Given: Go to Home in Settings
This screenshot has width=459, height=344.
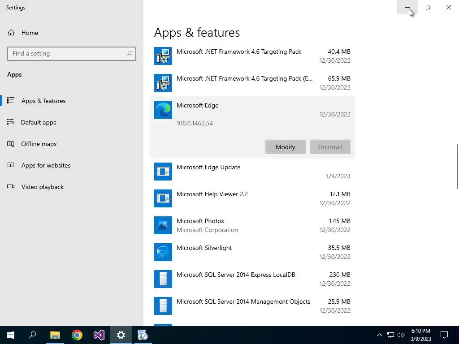Looking at the screenshot, I should (72, 32).
